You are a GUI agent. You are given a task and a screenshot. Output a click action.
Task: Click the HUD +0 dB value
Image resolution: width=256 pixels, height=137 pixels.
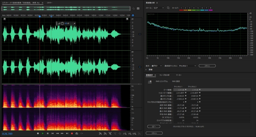[x=67, y=23]
